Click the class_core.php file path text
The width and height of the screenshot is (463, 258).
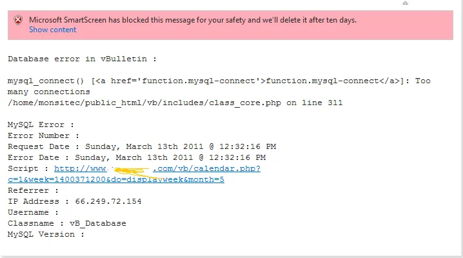pyautogui.click(x=175, y=103)
